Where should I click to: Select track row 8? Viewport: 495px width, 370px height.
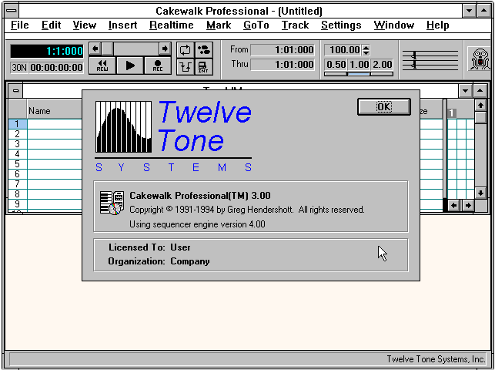[x=17, y=194]
